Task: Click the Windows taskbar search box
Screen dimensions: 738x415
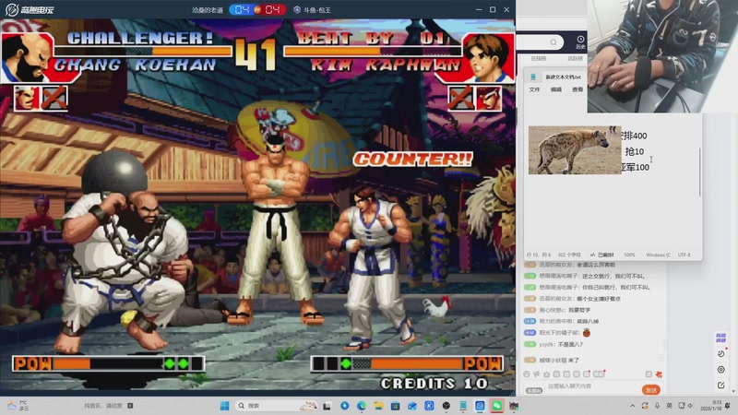Action: [x=277, y=406]
